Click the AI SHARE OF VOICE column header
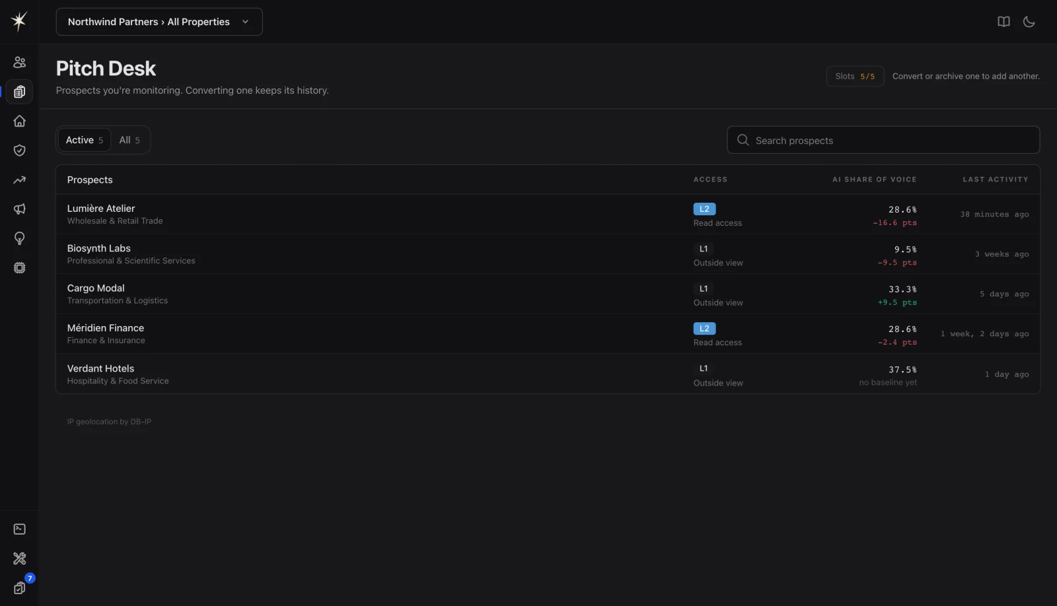This screenshot has height=606, width=1057. [874, 180]
